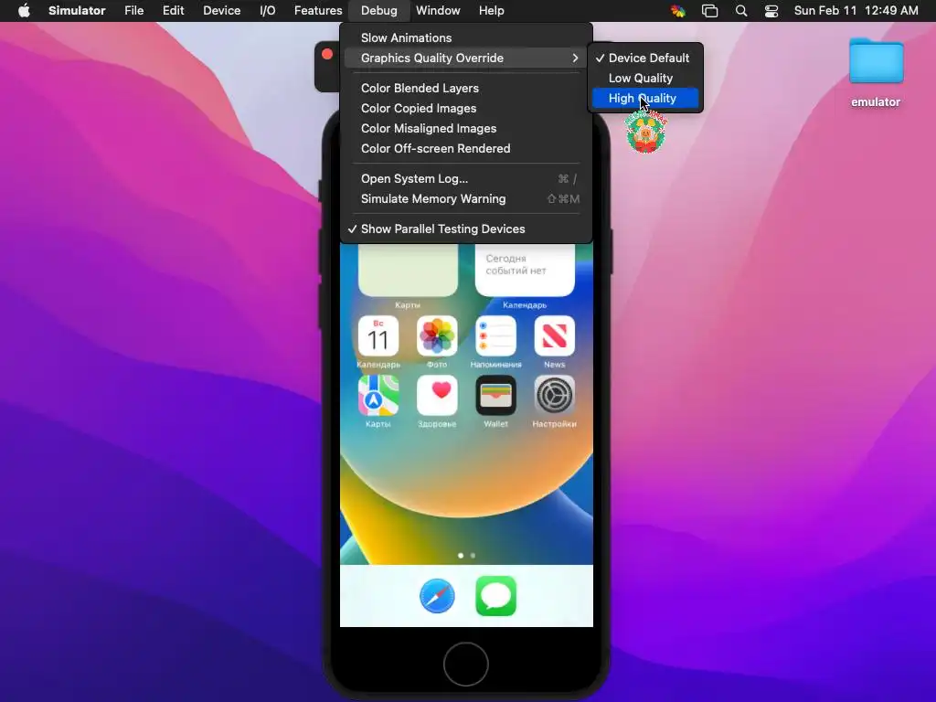Toggle Show Parallel Testing Devices
Screen dimensions: 936x702
click(465, 229)
